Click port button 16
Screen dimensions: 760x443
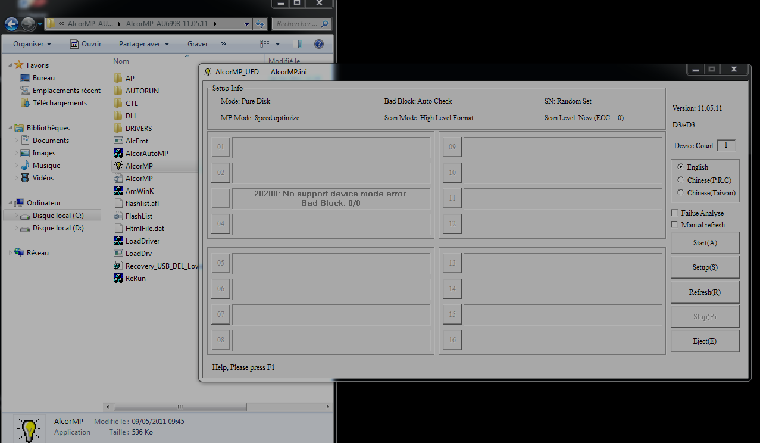(x=452, y=340)
